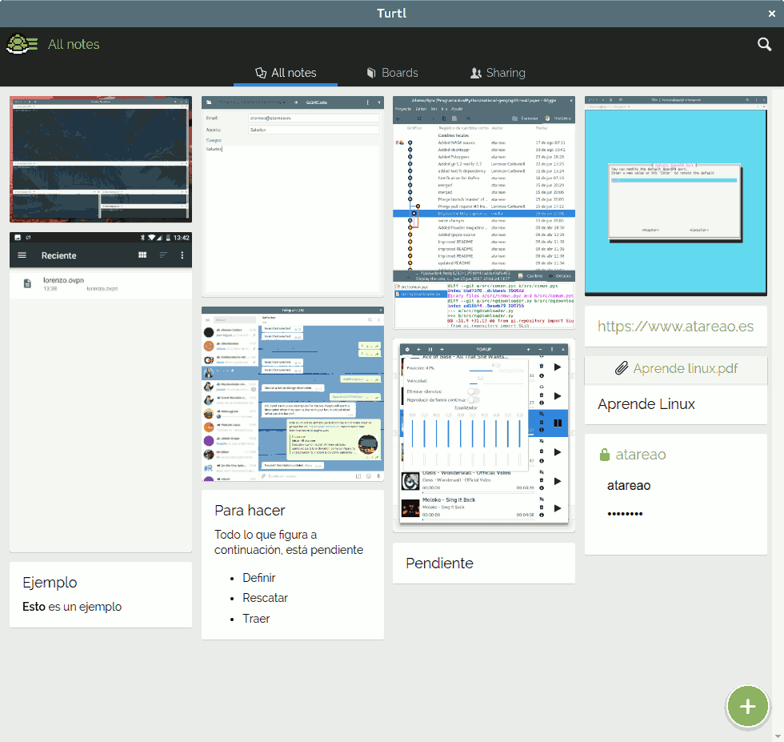
Task: Click the green lock icon on atareao note
Action: coord(606,455)
